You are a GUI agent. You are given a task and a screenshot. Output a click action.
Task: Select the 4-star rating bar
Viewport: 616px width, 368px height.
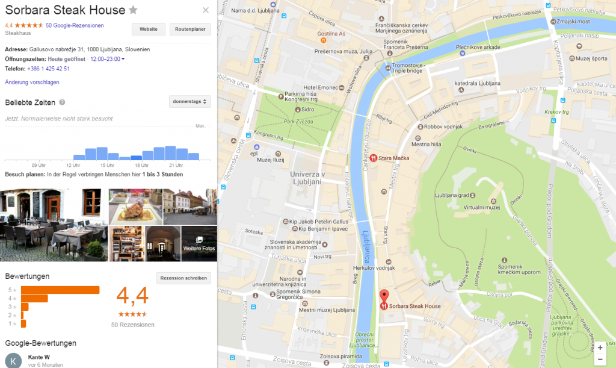tap(34, 298)
